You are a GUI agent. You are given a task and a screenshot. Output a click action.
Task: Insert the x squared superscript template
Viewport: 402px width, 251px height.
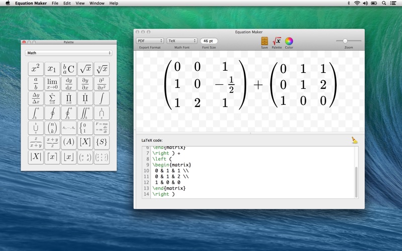click(36, 69)
